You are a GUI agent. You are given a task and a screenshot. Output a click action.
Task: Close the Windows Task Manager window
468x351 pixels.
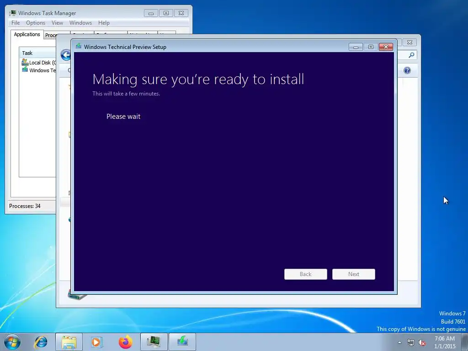[x=181, y=13]
